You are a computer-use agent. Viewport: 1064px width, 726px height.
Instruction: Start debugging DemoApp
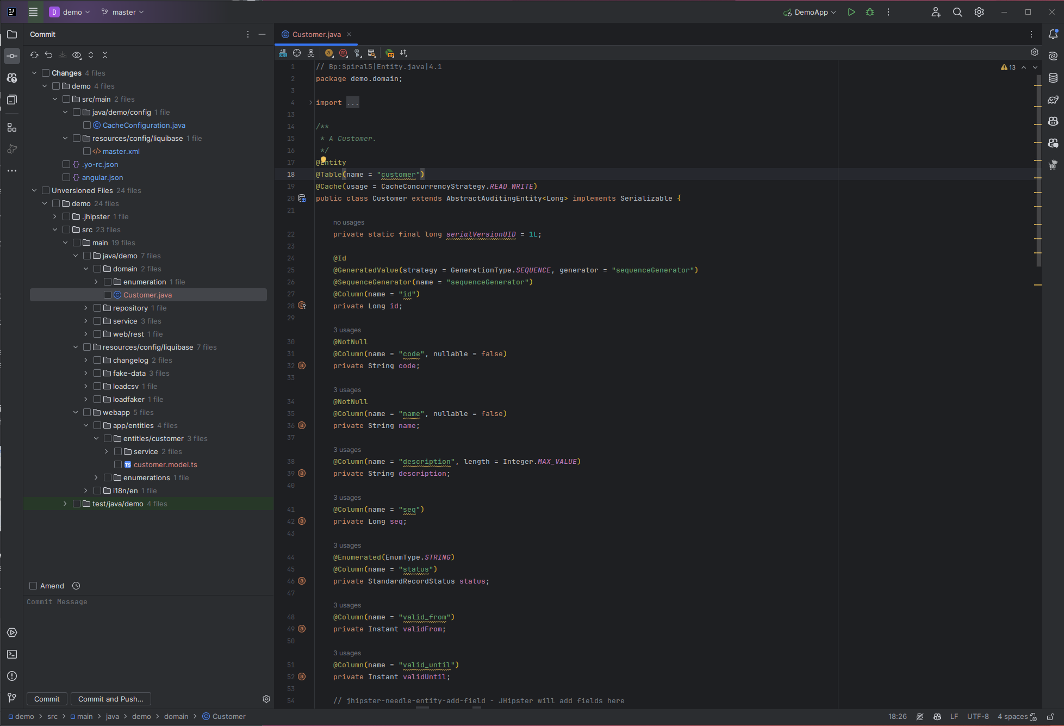[869, 11]
